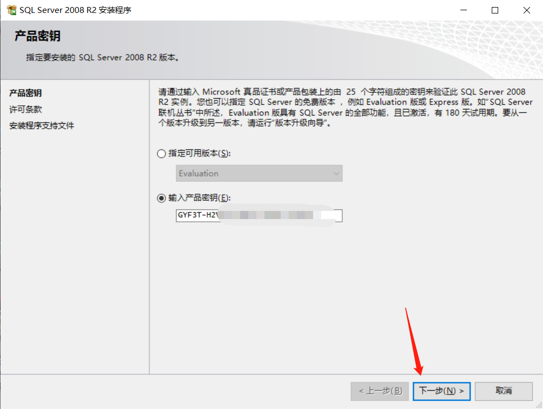Click the 指定可用版本(S) label text
The image size is (543, 409).
coord(200,153)
